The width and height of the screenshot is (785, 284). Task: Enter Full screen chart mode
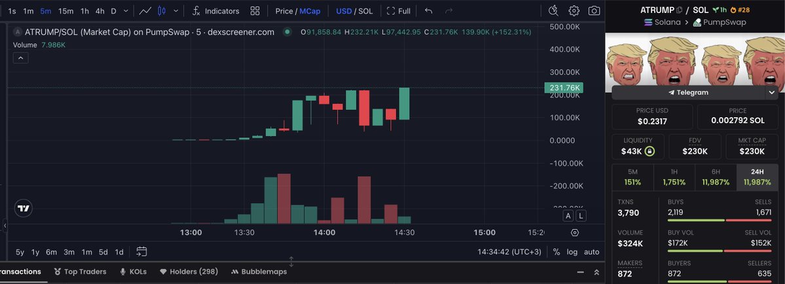[399, 11]
